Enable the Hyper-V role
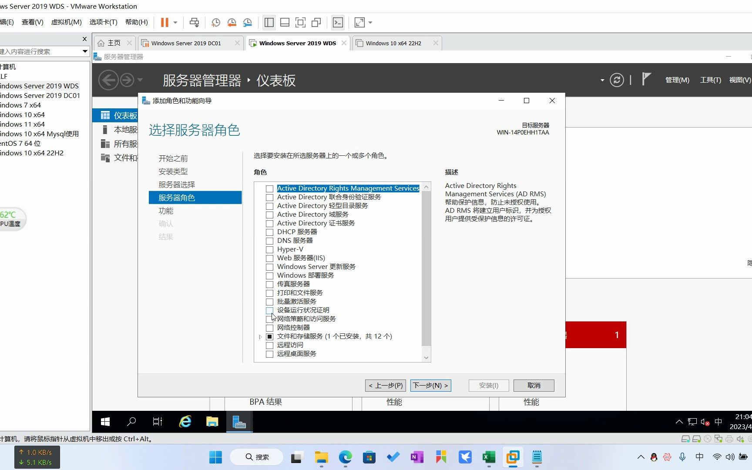This screenshot has height=470, width=752. [269, 249]
